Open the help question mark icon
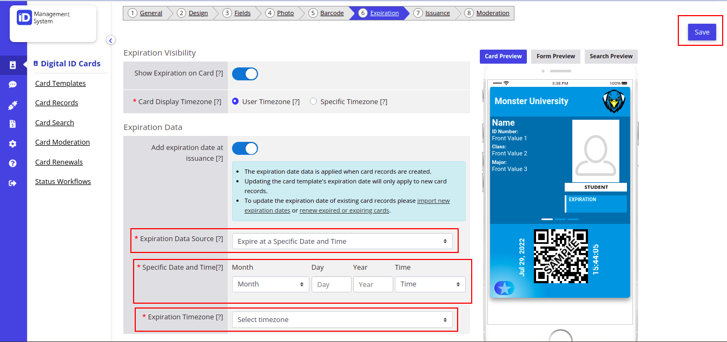Screen dimensions: 727x342 click(12, 162)
